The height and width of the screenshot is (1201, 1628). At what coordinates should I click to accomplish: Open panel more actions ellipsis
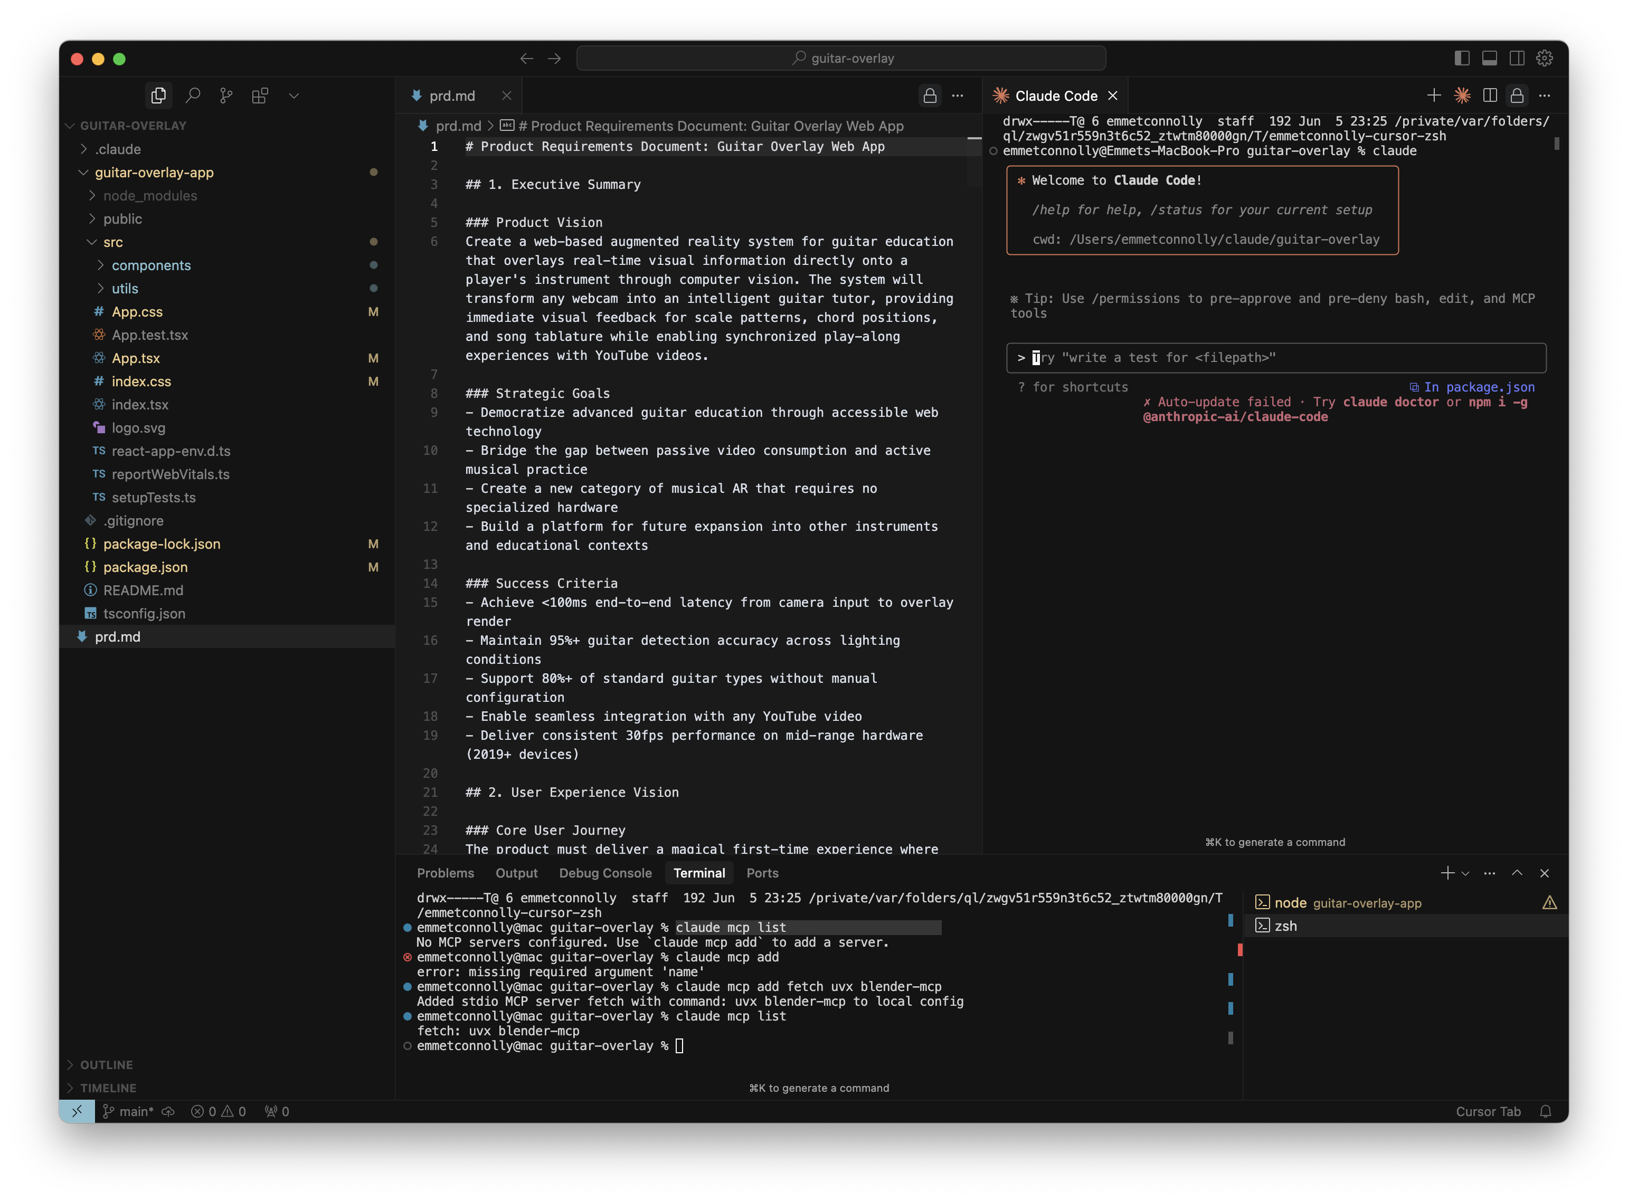click(x=1489, y=872)
